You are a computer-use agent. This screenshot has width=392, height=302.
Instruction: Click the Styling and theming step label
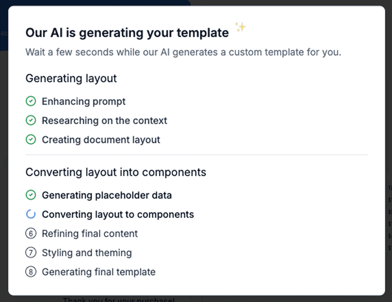(86, 252)
